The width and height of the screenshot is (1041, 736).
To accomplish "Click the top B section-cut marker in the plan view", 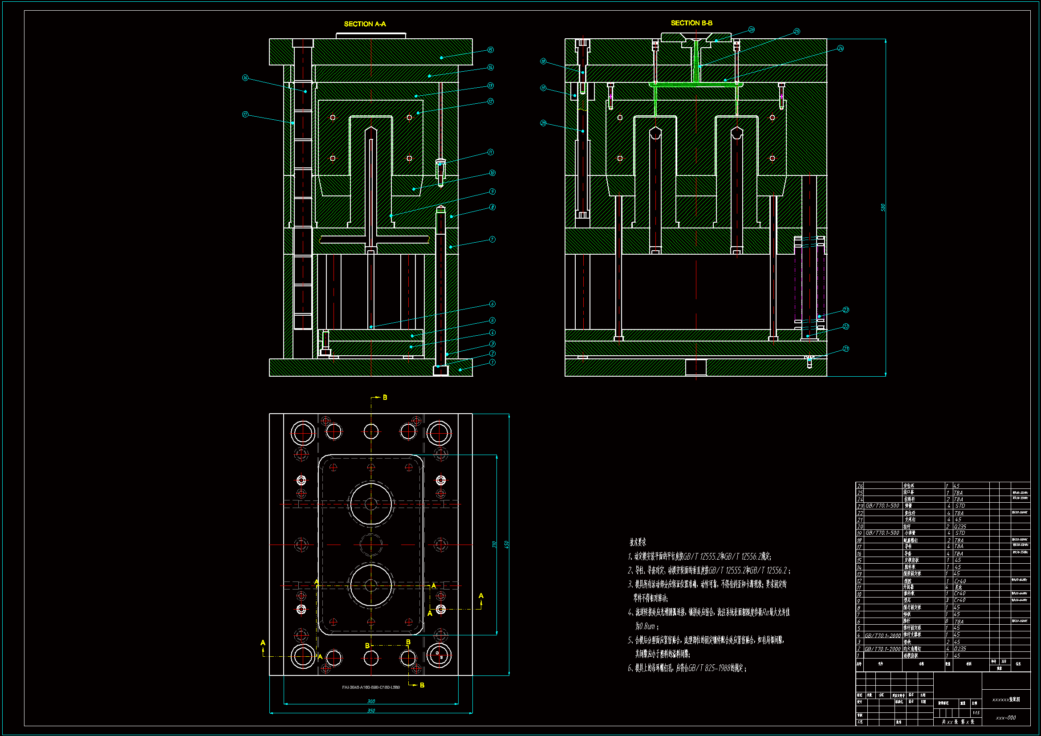I will tap(385, 397).
